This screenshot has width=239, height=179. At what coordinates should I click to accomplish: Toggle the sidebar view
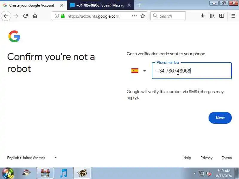[x=222, y=16]
